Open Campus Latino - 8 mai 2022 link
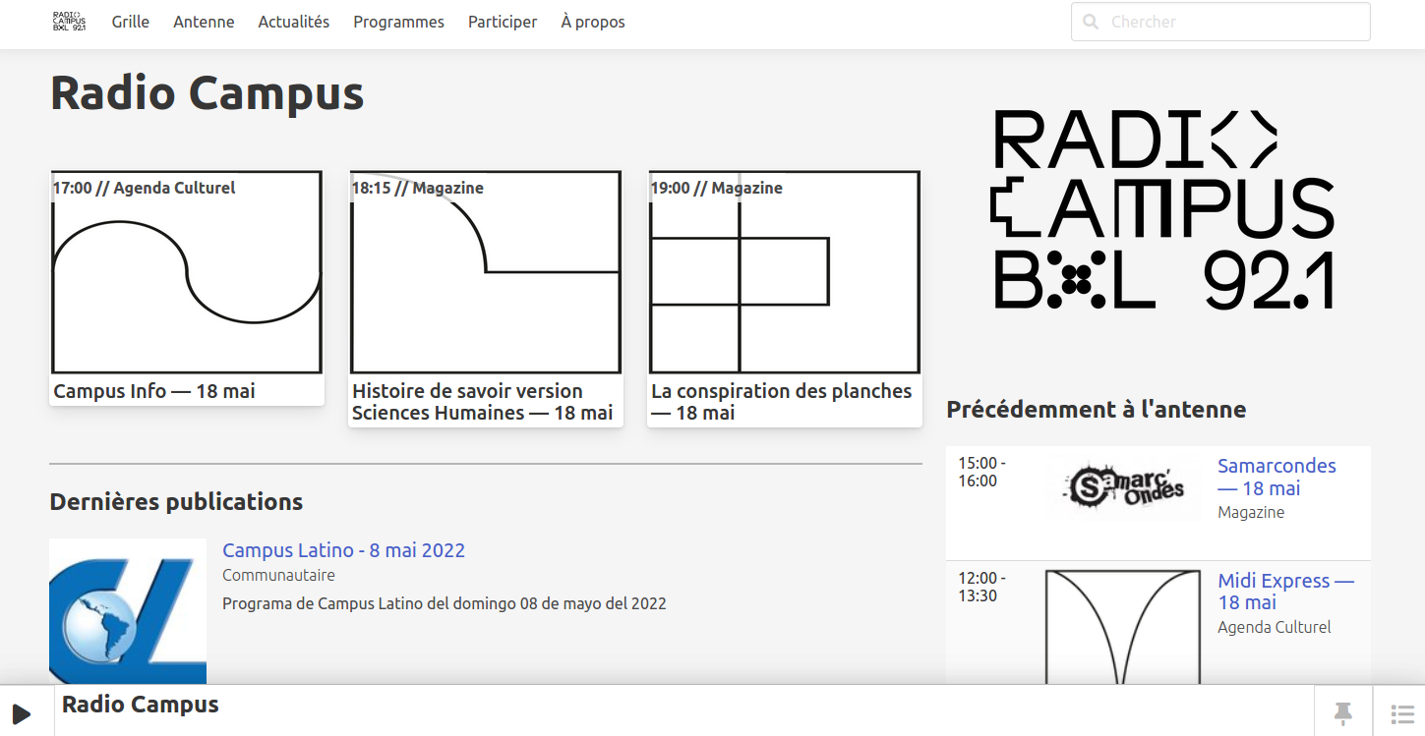1425x736 pixels. point(343,550)
